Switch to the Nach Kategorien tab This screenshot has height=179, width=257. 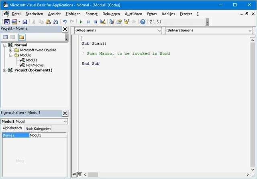click(x=38, y=128)
